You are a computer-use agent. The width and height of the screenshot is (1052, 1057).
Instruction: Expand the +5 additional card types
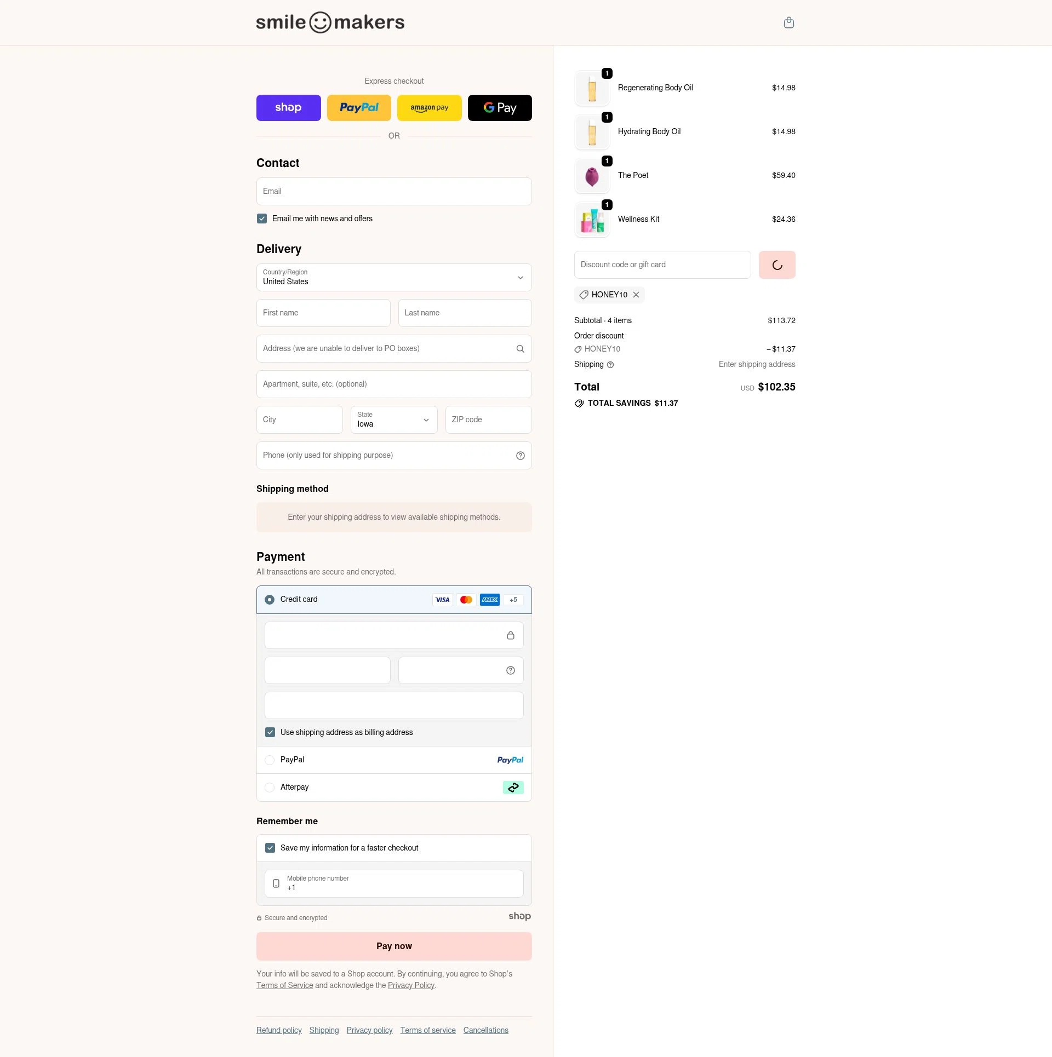coord(513,600)
